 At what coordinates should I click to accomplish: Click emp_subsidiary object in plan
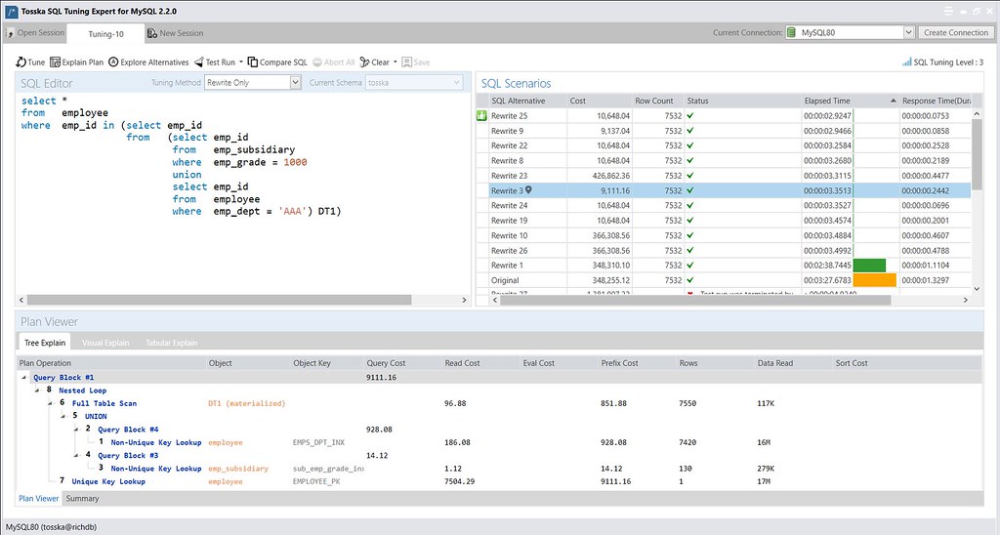(x=238, y=469)
